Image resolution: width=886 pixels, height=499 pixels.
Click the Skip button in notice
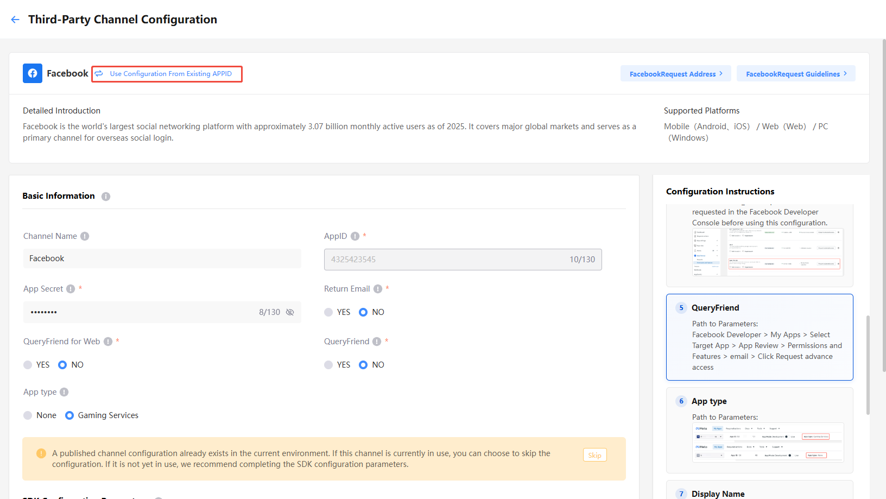click(595, 455)
